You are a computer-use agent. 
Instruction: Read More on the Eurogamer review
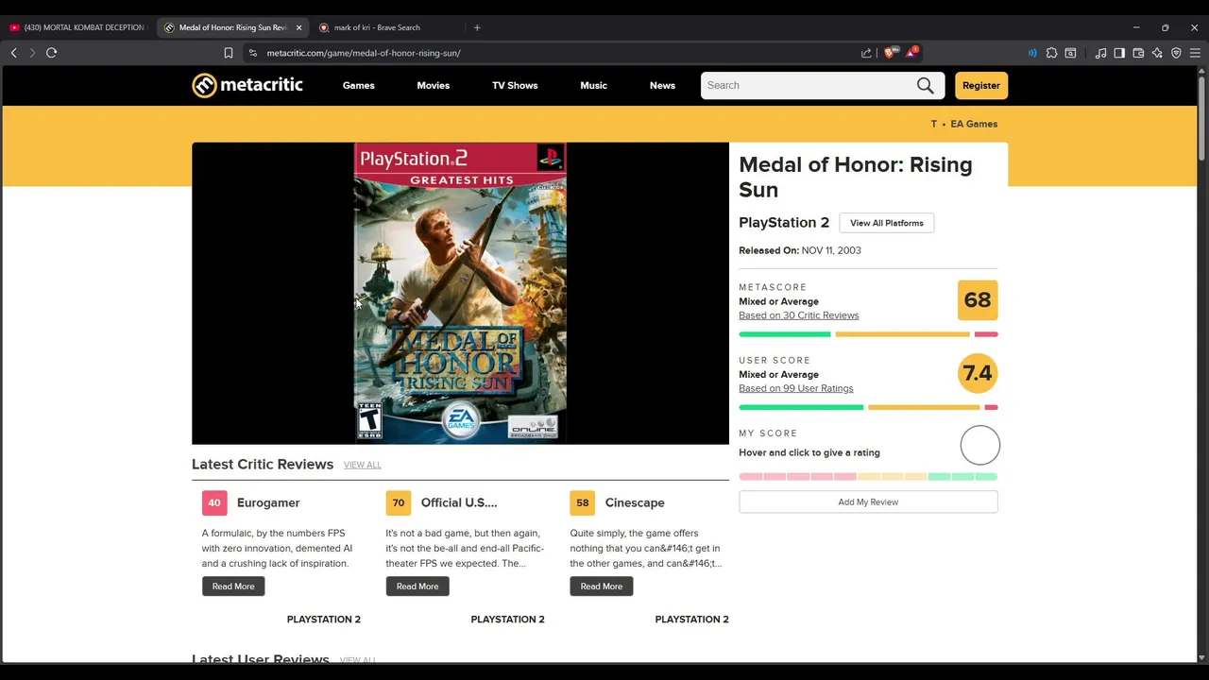click(233, 586)
